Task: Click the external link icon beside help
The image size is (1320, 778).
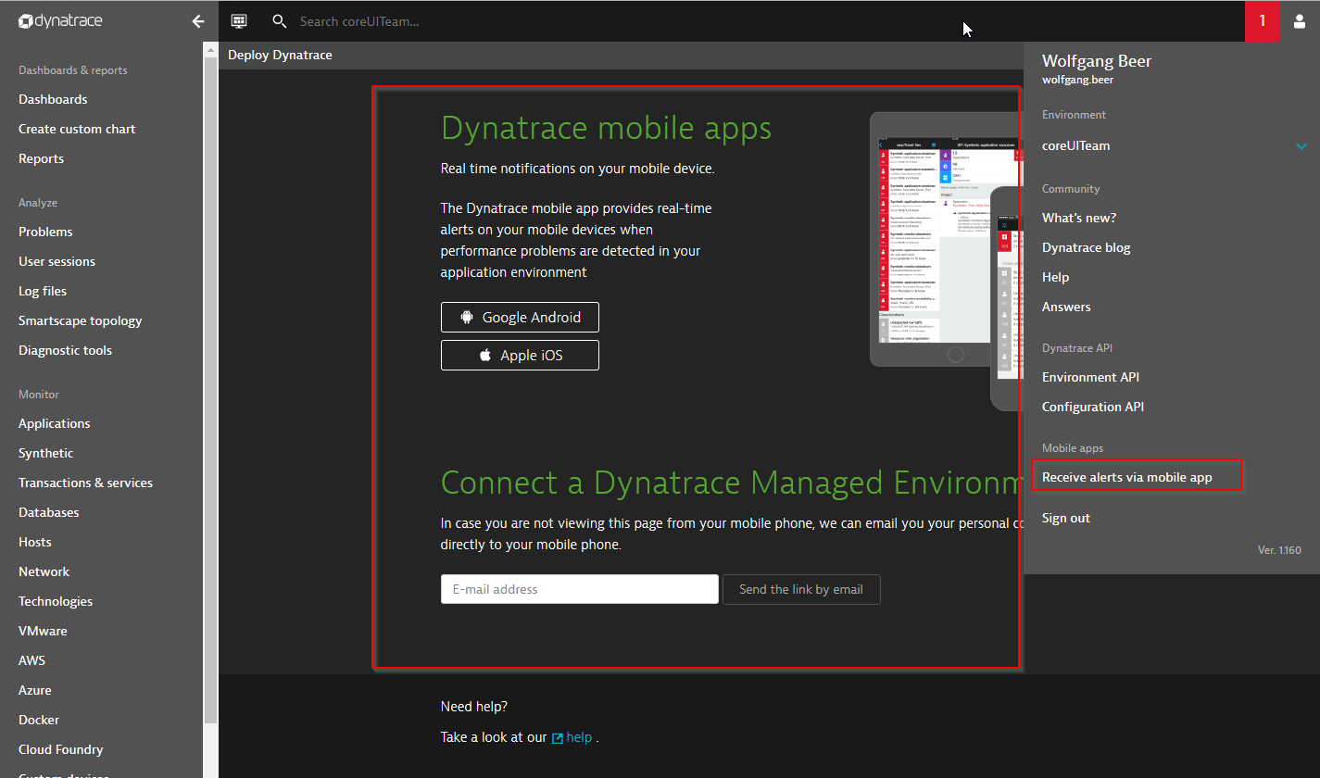Action: pos(558,738)
